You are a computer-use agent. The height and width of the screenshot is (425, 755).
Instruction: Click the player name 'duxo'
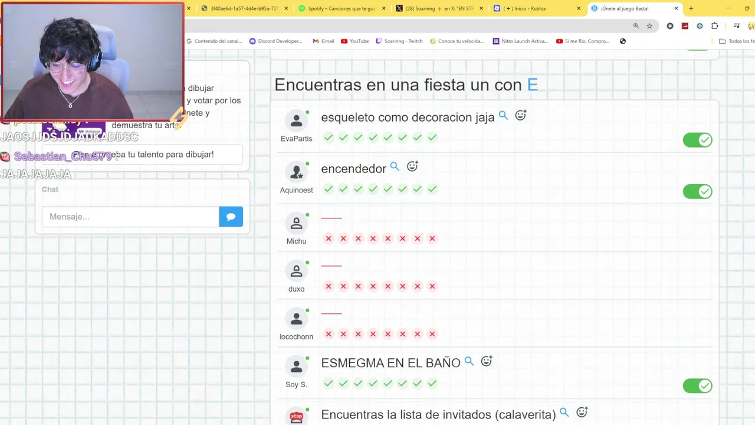(296, 289)
